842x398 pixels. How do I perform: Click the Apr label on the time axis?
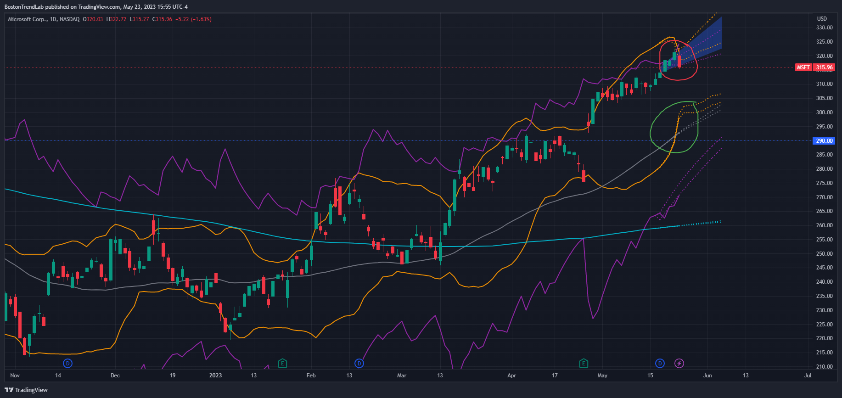(x=511, y=376)
